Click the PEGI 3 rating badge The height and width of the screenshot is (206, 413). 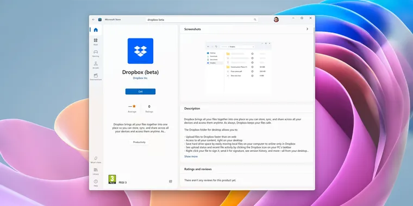pos(112,179)
